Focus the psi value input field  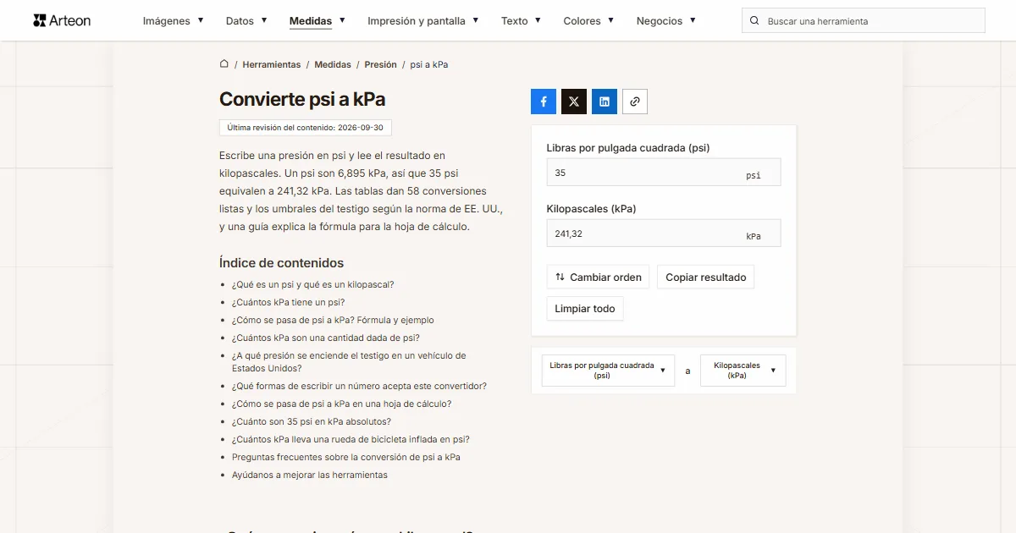(x=664, y=173)
